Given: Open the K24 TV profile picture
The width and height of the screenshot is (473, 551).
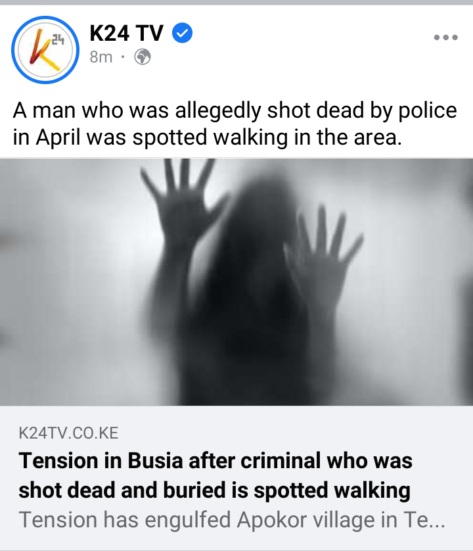Looking at the screenshot, I should [x=45, y=50].
